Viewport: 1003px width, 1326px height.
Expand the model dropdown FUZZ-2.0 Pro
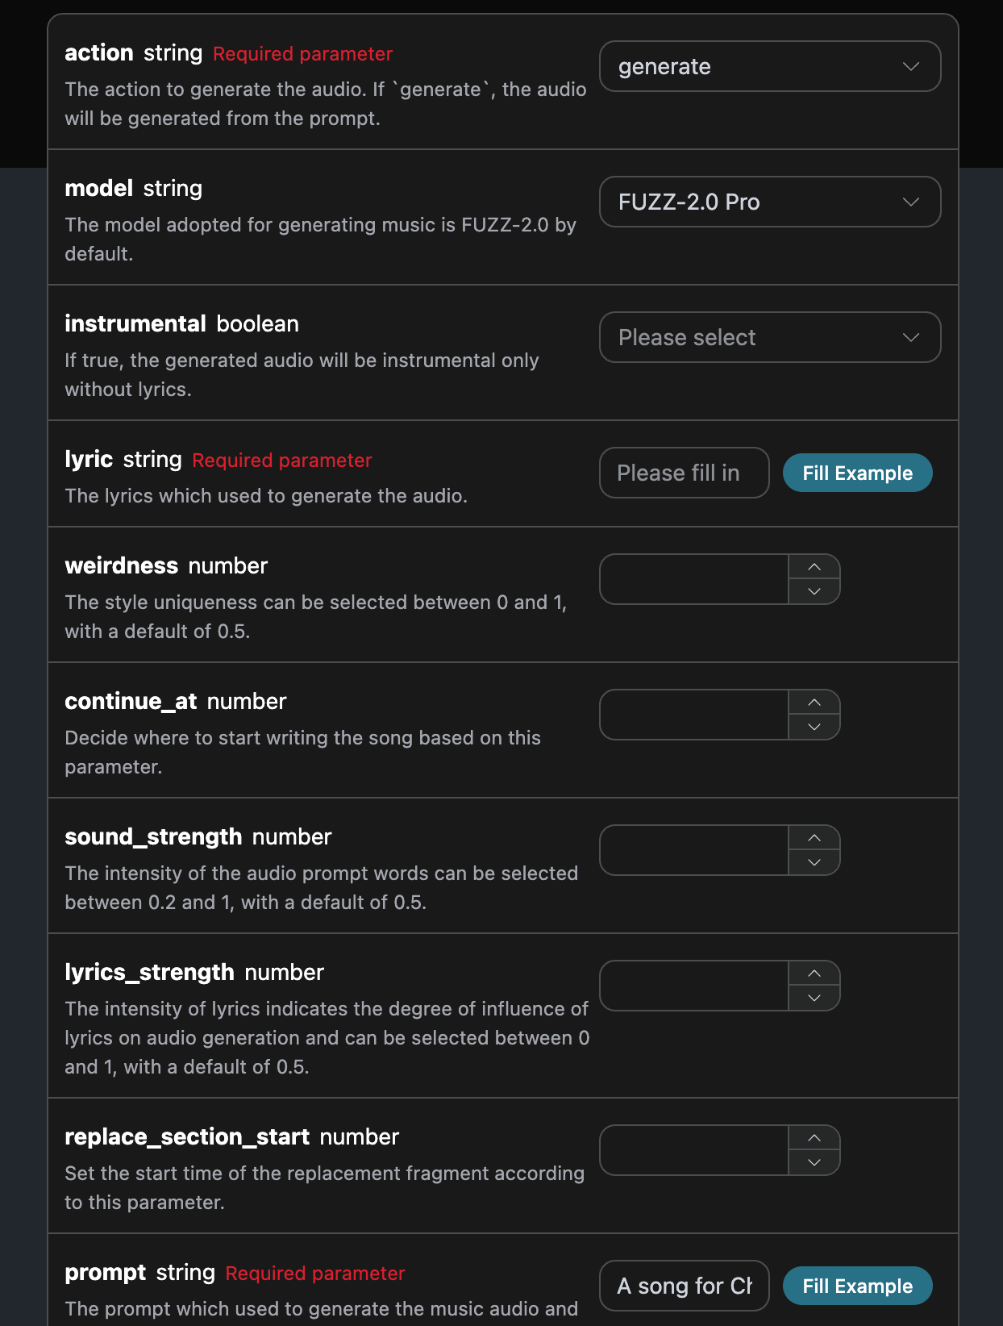coord(769,202)
